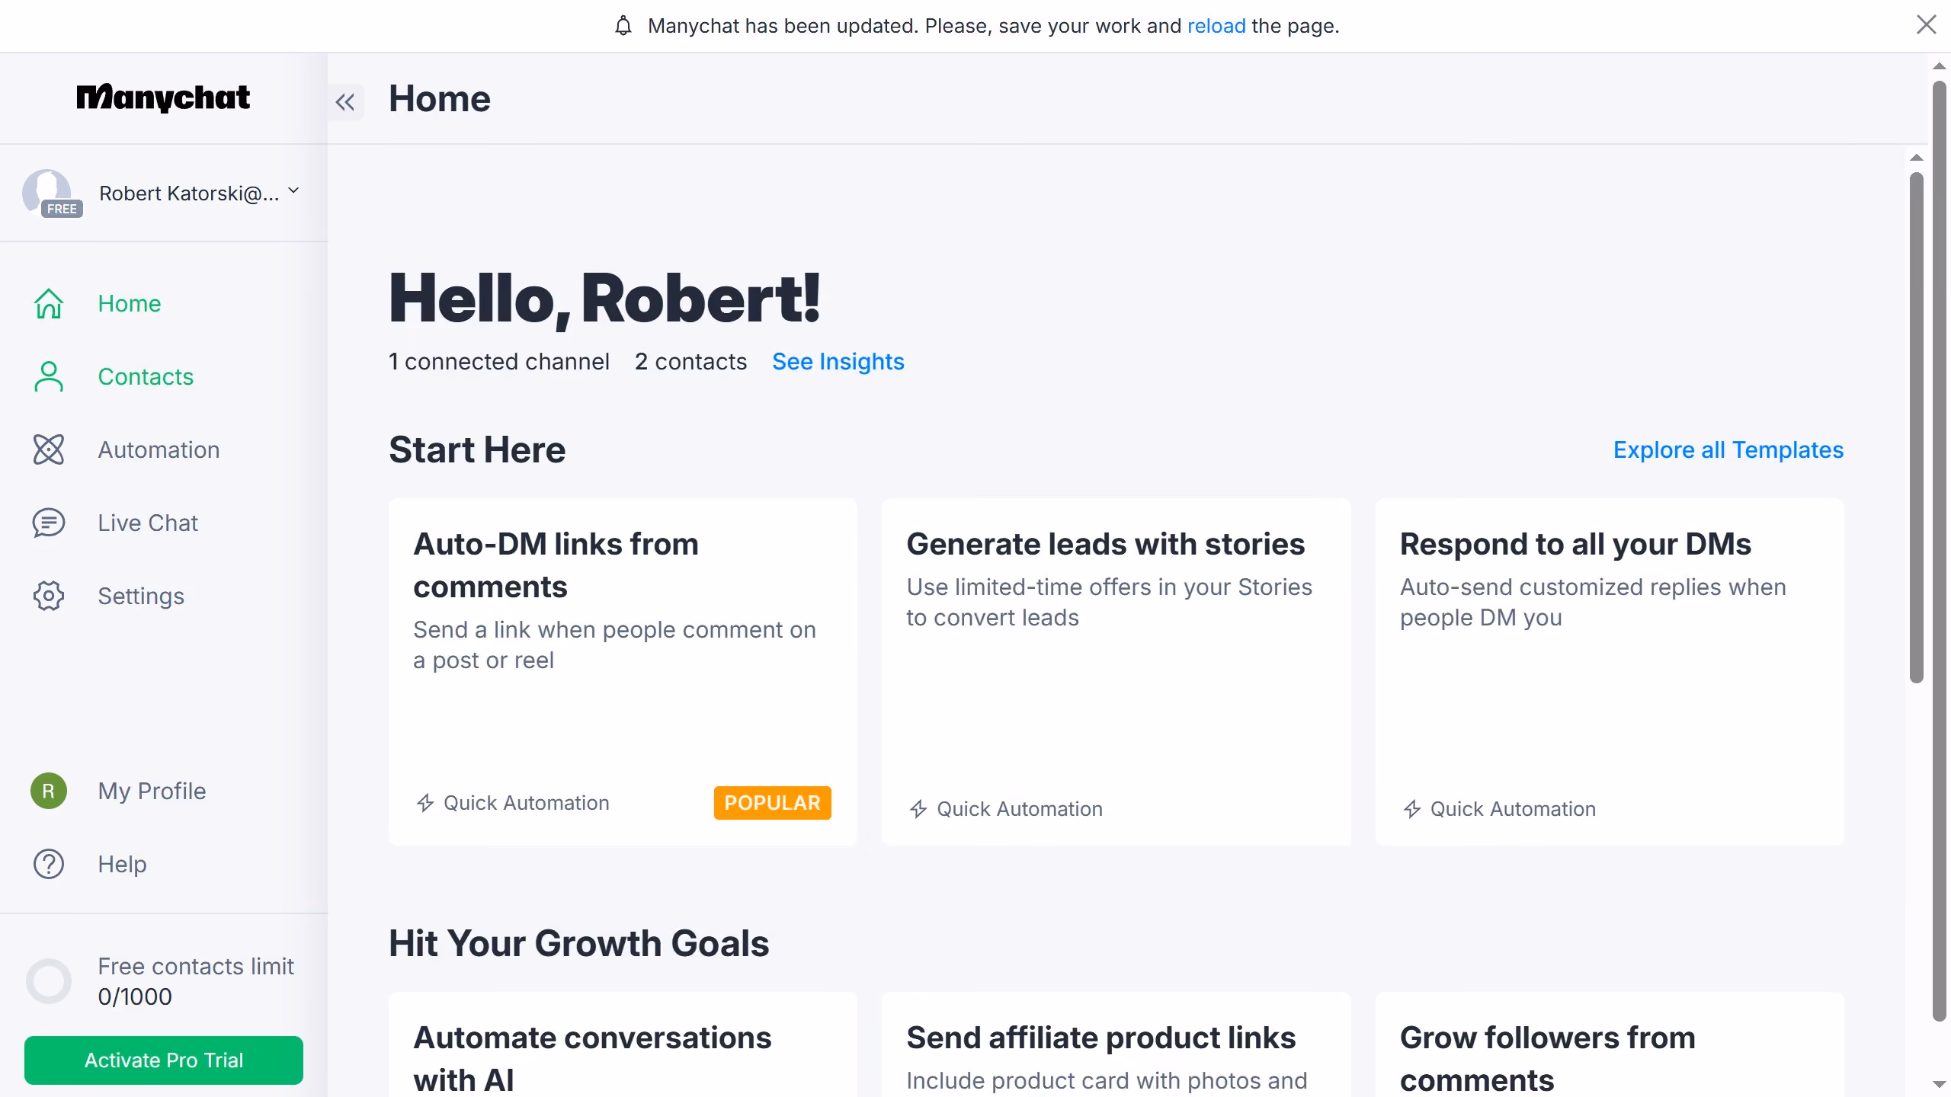
Task: Click the Home page title in header
Action: coord(440,99)
